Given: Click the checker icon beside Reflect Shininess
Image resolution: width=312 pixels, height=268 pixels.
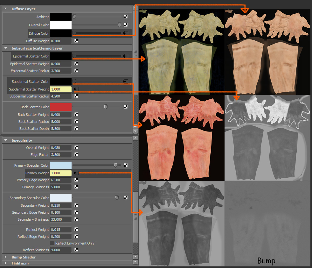Looking at the screenshot, I should [x=76, y=250].
